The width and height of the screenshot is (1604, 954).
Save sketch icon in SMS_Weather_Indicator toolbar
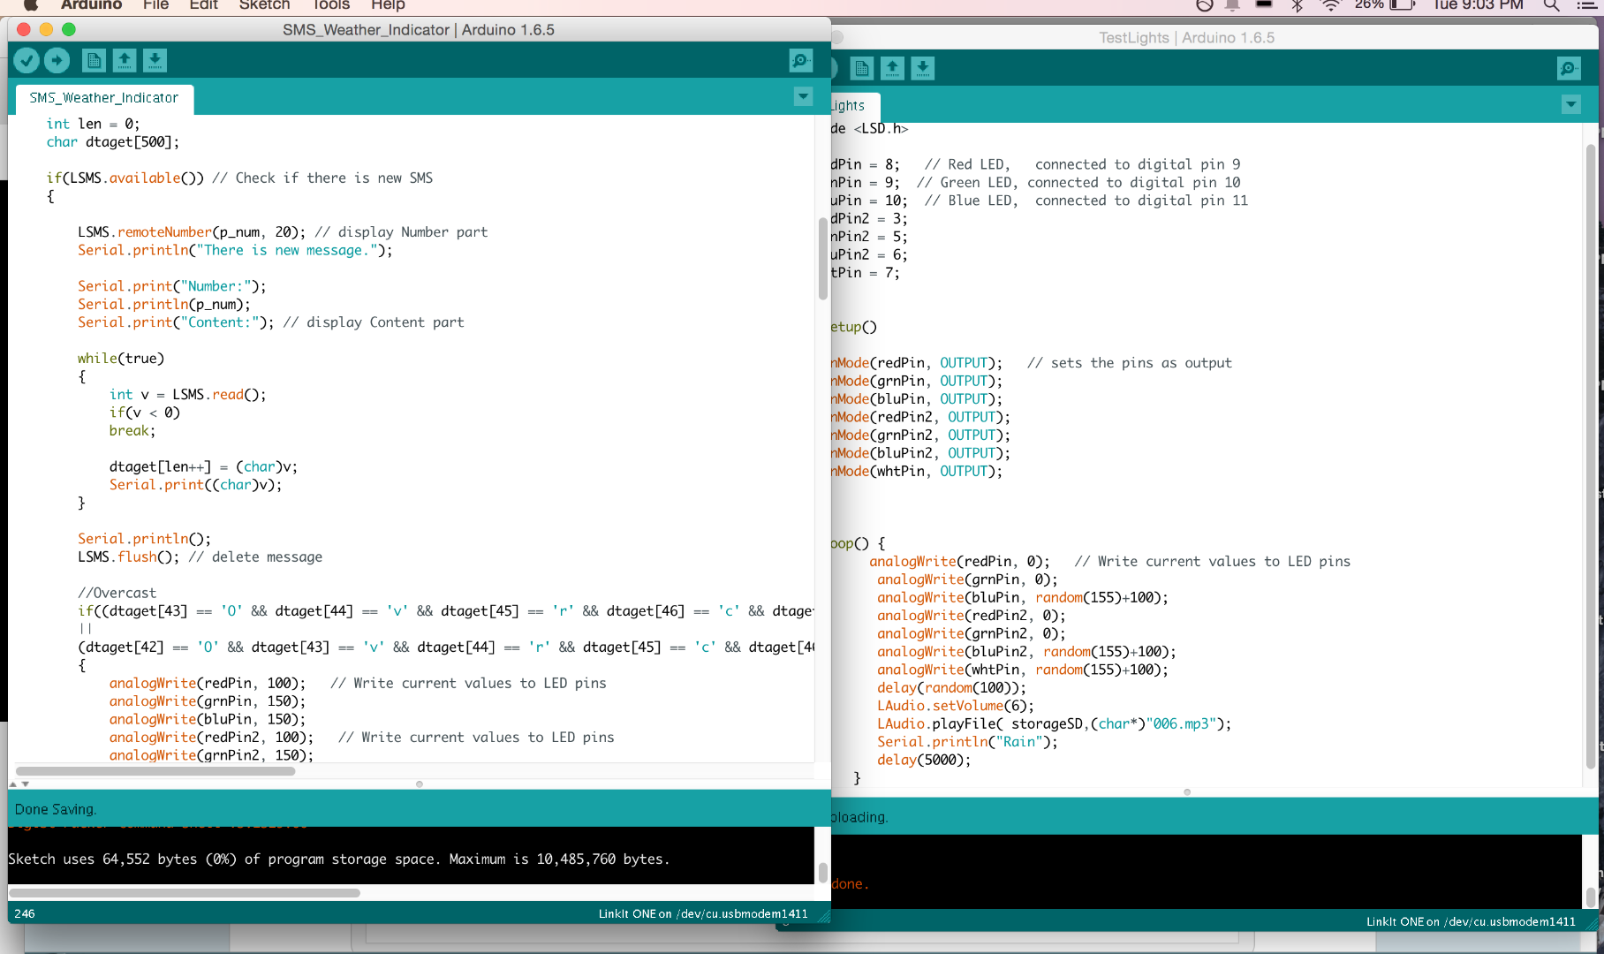coord(155,60)
